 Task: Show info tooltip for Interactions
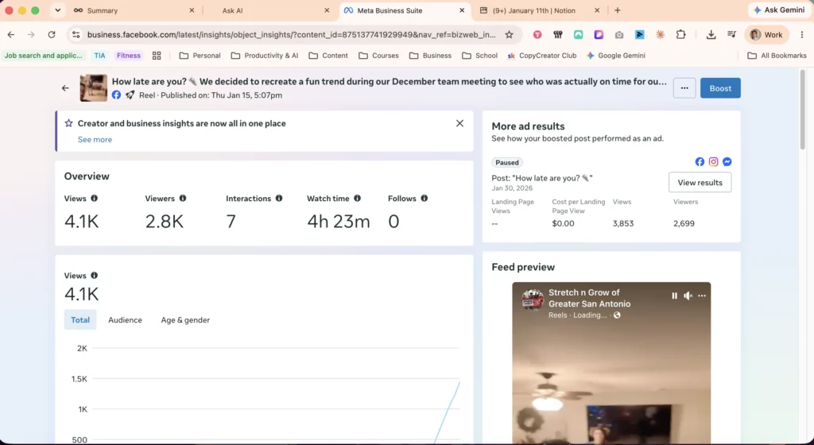coord(279,198)
